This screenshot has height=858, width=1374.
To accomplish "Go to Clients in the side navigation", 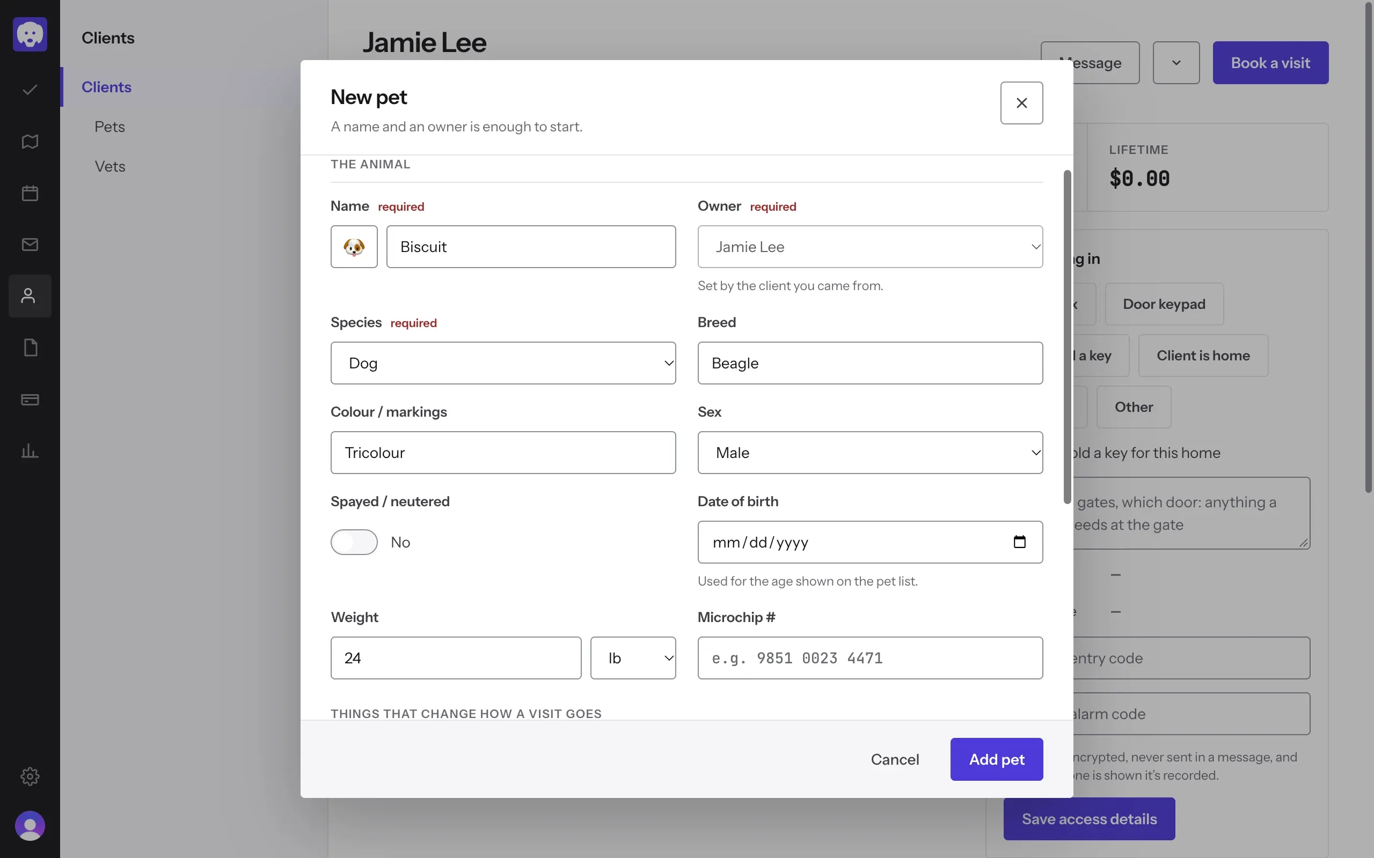I will [x=106, y=87].
